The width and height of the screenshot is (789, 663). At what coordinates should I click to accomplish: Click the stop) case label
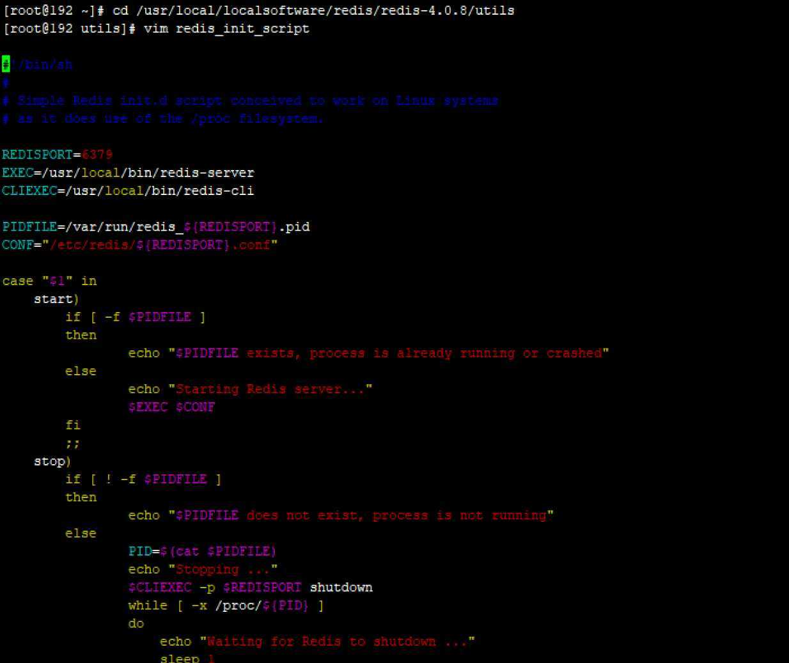pos(52,461)
